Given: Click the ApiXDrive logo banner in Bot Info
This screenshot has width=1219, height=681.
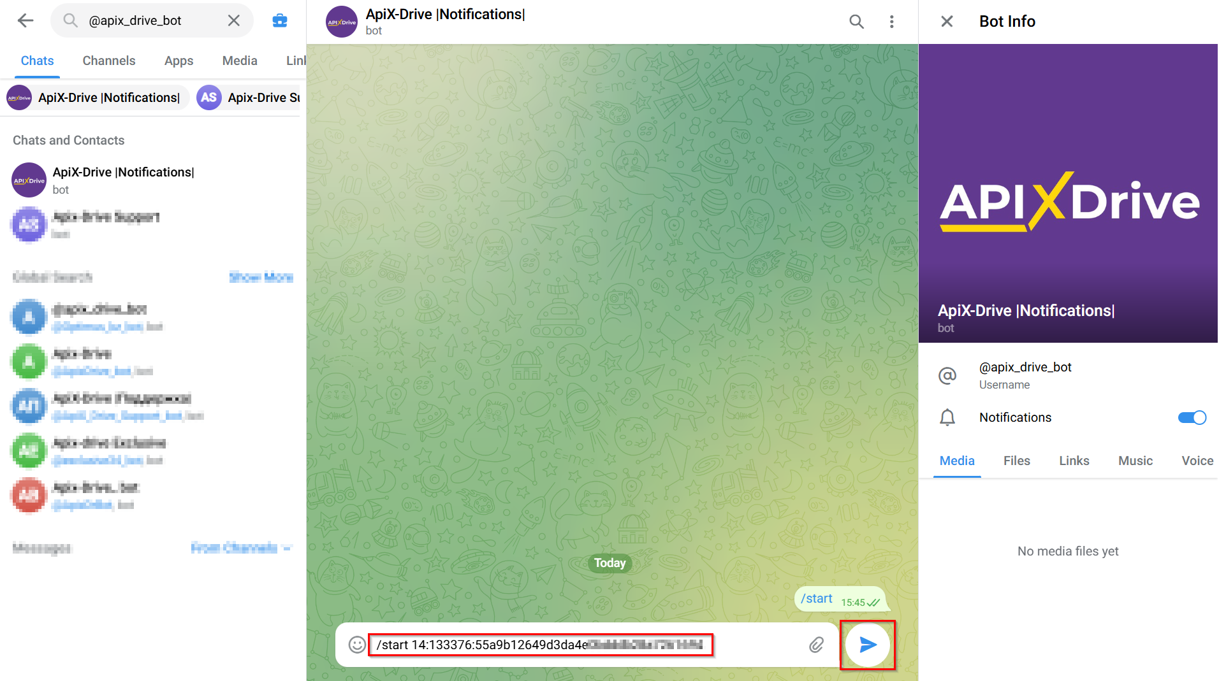Looking at the screenshot, I should 1069,193.
